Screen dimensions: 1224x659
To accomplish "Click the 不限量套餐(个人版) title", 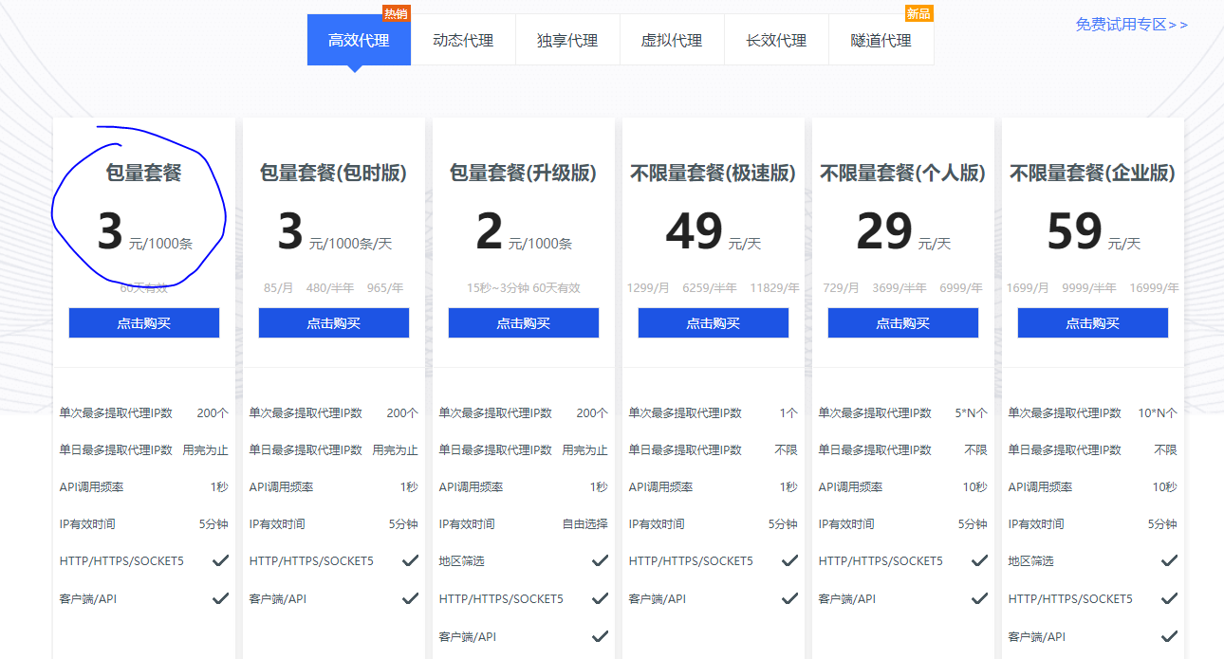I will click(x=903, y=174).
